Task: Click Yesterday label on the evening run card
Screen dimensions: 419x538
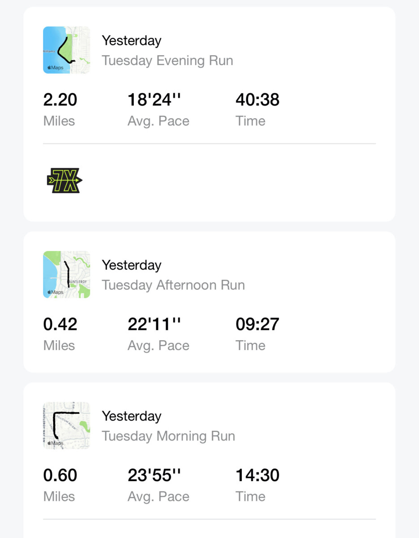Action: (132, 41)
